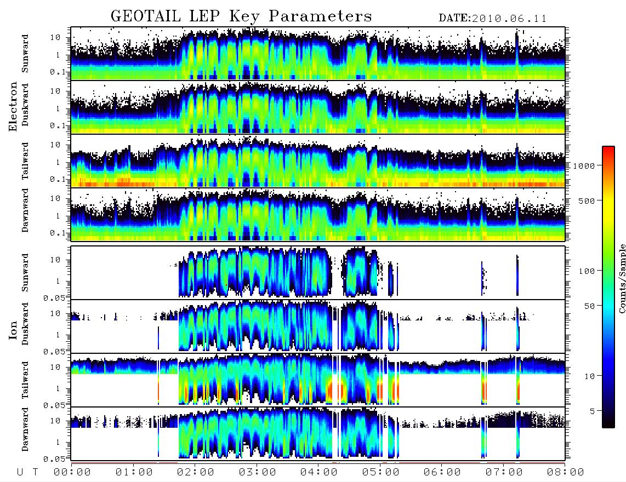Click the Ion Tailward panel label
626x482 pixels.
tap(25, 380)
